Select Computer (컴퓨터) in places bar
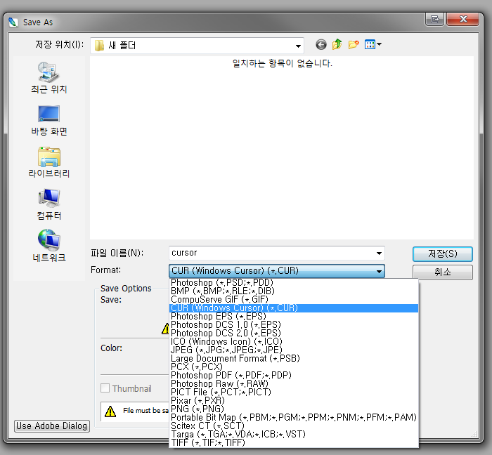492x455 pixels. [x=48, y=204]
